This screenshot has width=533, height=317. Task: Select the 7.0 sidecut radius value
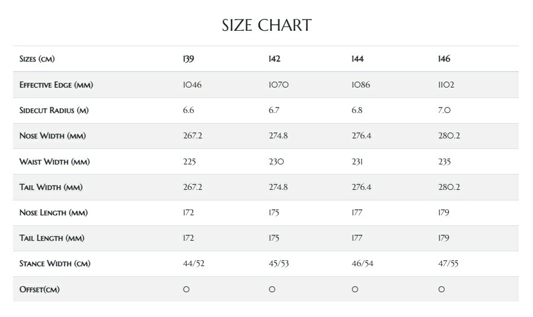point(444,111)
